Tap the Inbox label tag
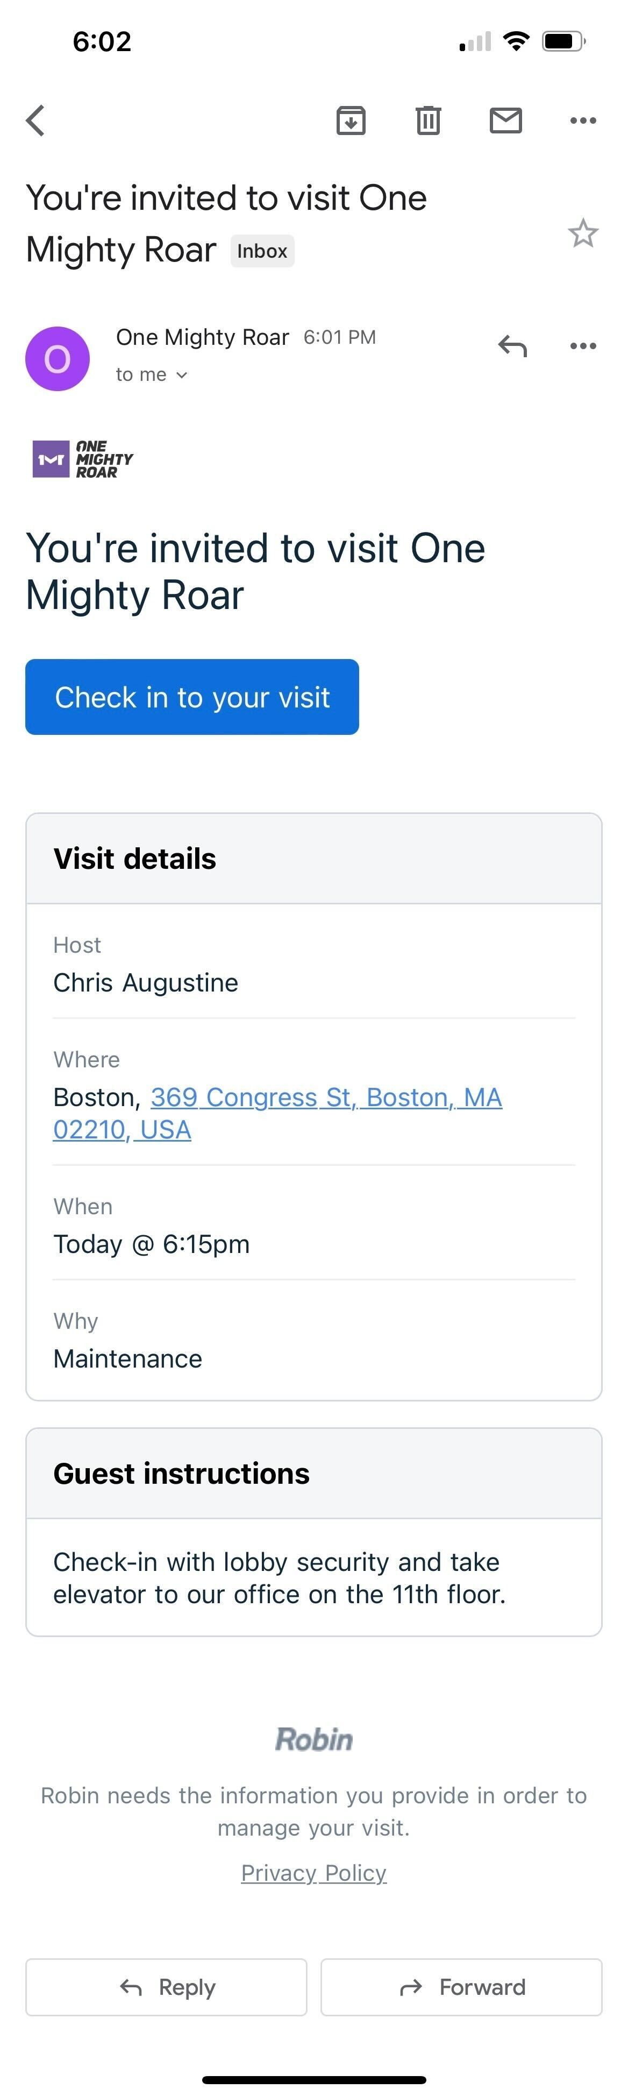The image size is (628, 2089). (x=262, y=251)
